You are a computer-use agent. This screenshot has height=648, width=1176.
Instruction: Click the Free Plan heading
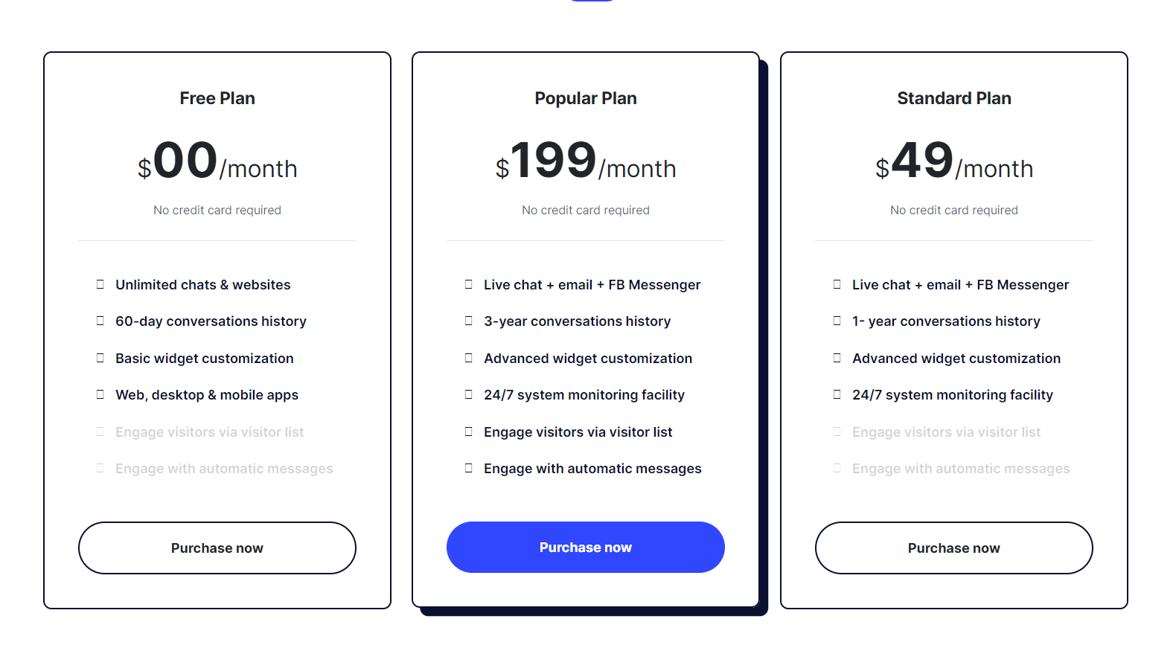click(x=217, y=98)
